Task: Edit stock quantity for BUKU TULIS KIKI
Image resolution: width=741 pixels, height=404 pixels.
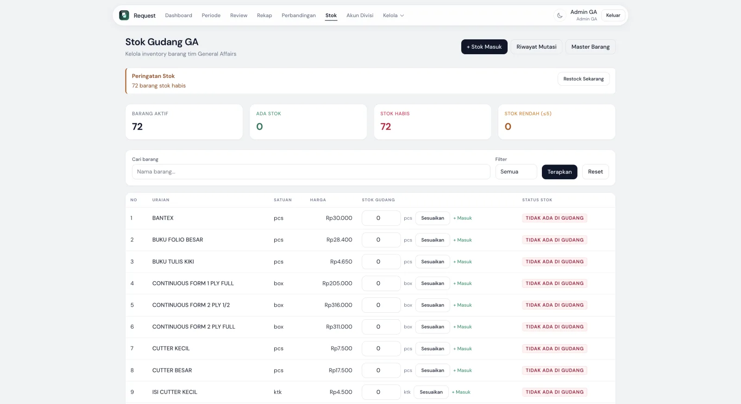Action: coord(381,262)
